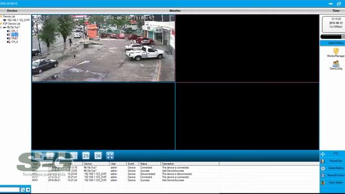Click the P2P Device List folder icon
The image size is (345, 194).
coord(1,24)
